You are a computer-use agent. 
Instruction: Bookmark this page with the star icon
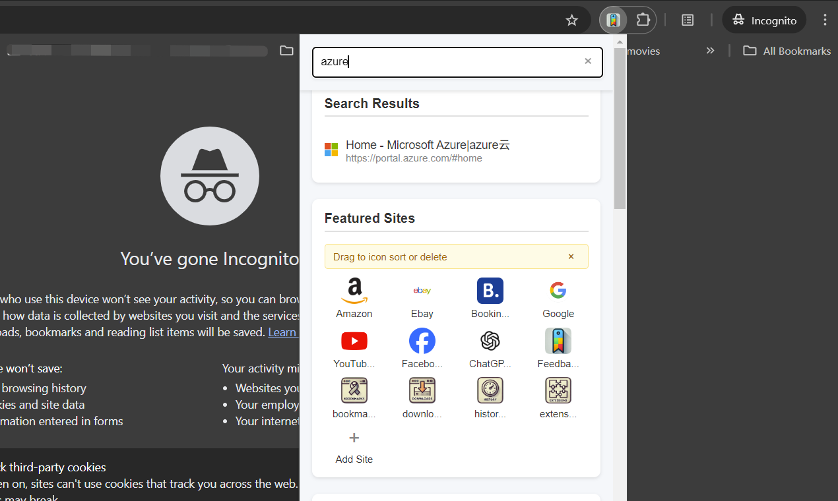[x=572, y=20]
